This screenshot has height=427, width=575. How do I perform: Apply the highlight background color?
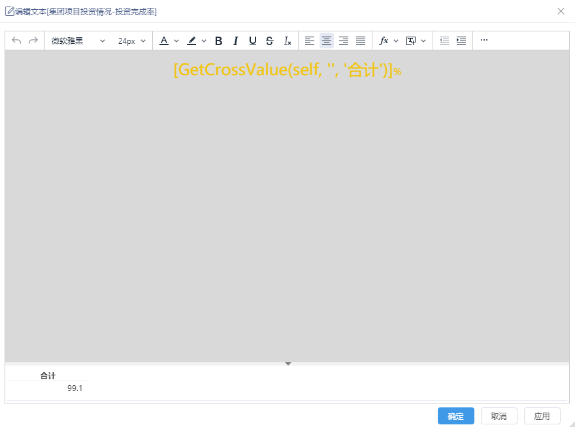click(x=191, y=41)
